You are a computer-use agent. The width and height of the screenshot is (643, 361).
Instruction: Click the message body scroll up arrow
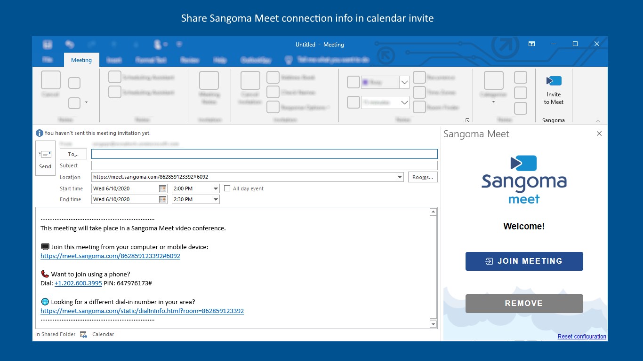(x=434, y=212)
